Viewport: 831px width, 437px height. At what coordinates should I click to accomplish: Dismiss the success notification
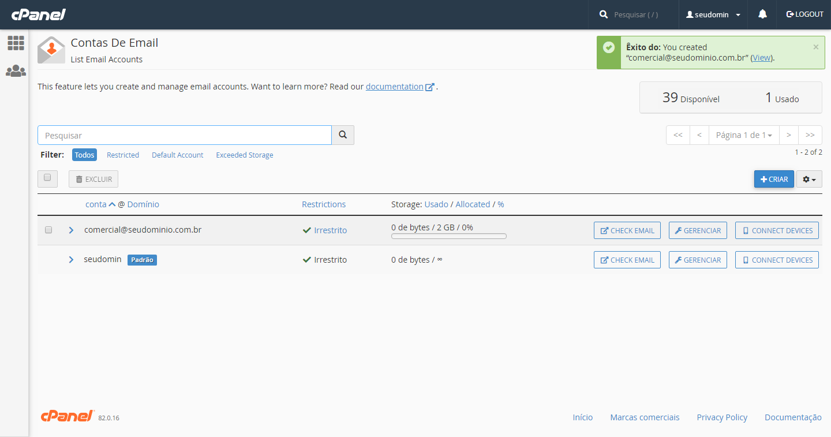point(815,47)
